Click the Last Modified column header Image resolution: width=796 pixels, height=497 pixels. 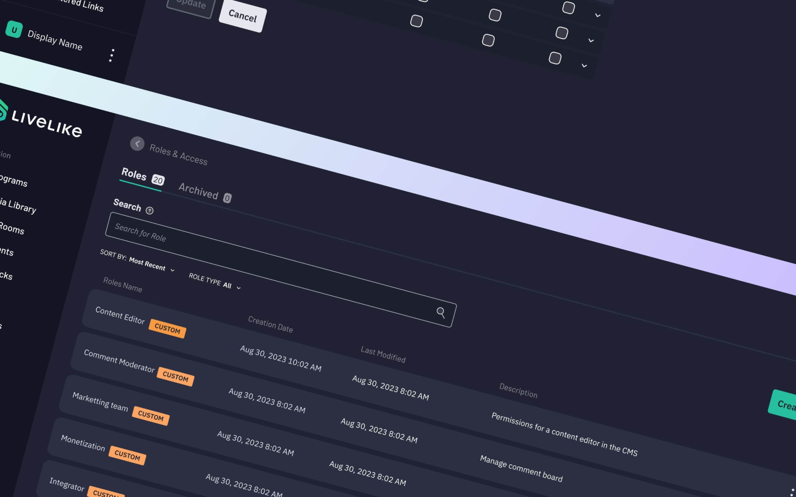[x=383, y=355]
